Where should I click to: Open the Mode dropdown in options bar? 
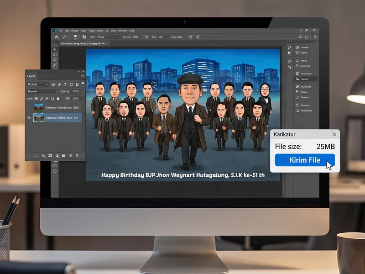coord(109,37)
